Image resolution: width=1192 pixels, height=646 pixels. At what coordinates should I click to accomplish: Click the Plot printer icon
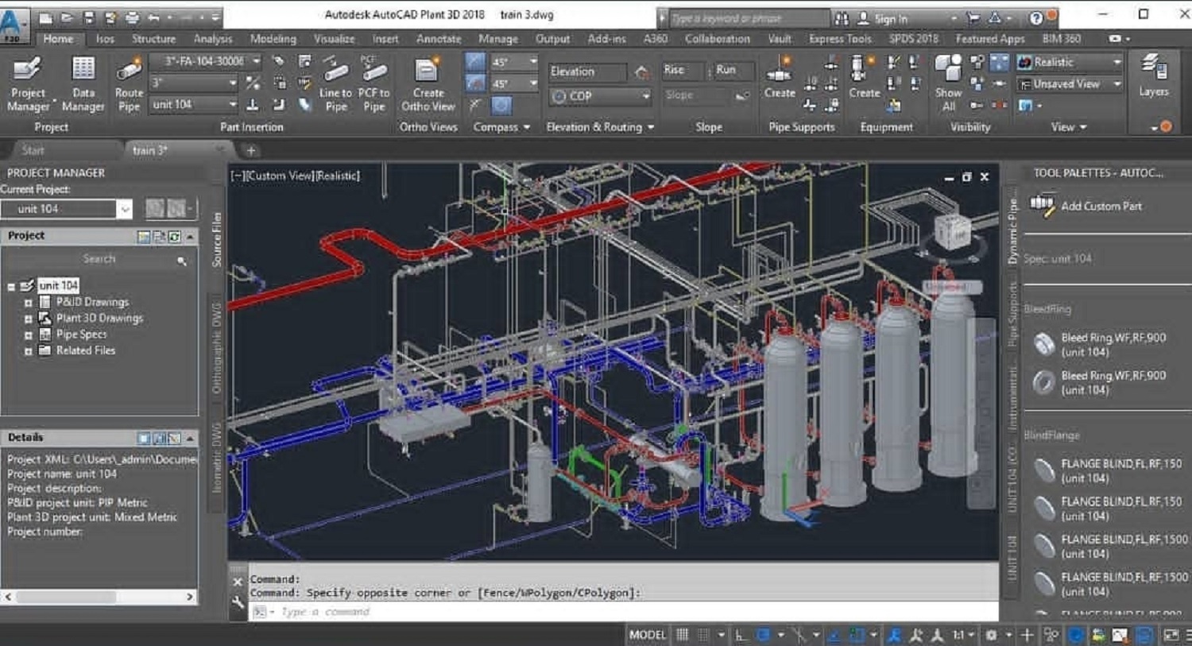132,17
